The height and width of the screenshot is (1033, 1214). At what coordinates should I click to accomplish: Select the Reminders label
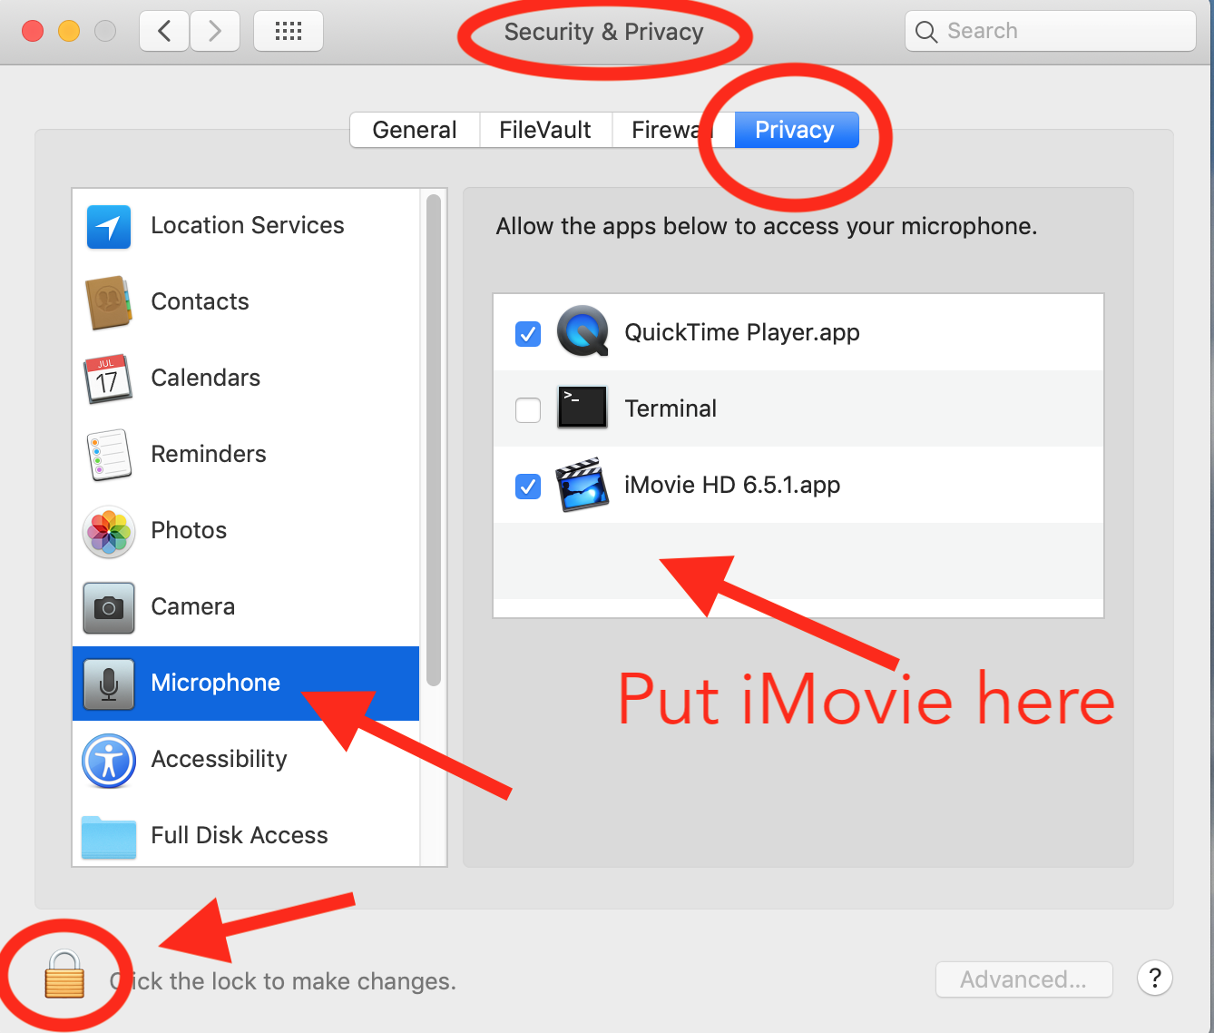pos(209,454)
